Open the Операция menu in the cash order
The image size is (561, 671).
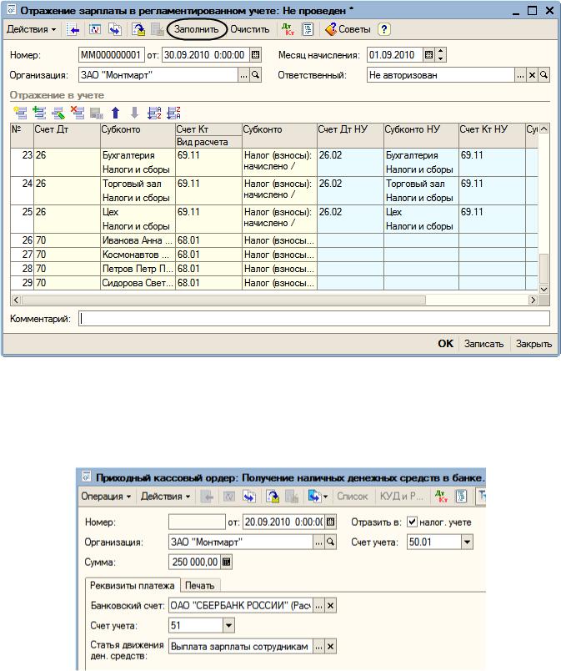106,497
